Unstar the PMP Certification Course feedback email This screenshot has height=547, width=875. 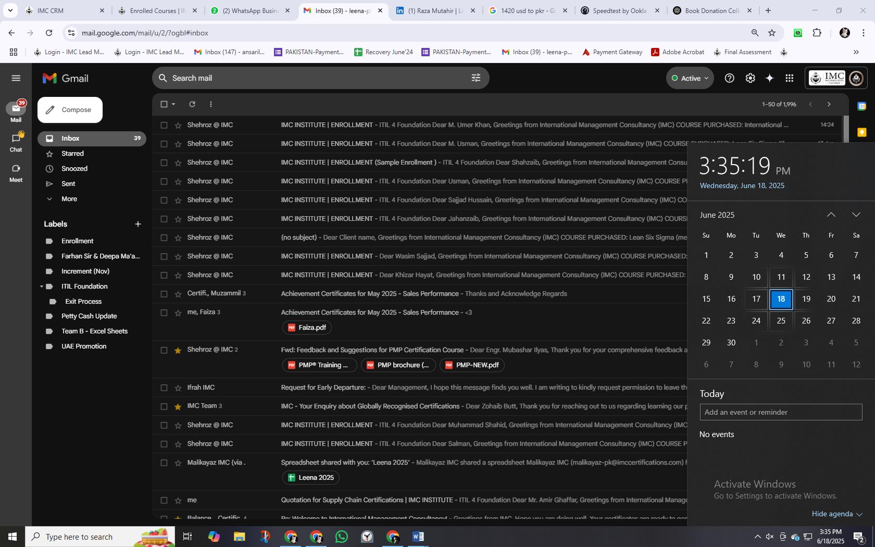(x=178, y=350)
